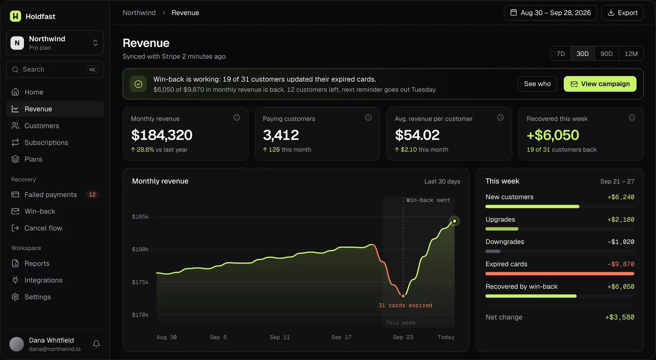This screenshot has height=360, width=656.
Task: Open Failed payments label in sidebar
Action: [51, 194]
